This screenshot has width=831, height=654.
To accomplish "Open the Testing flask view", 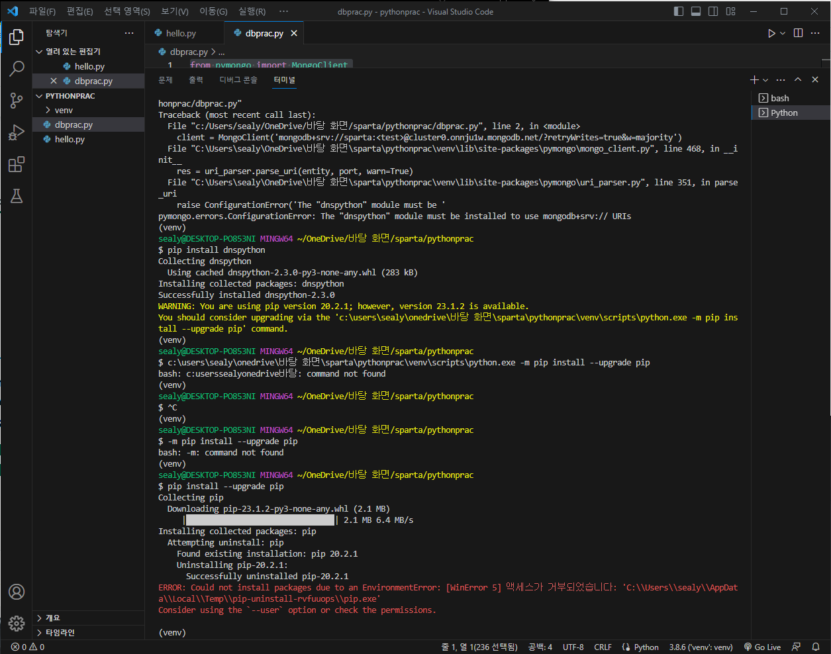I will [x=17, y=196].
